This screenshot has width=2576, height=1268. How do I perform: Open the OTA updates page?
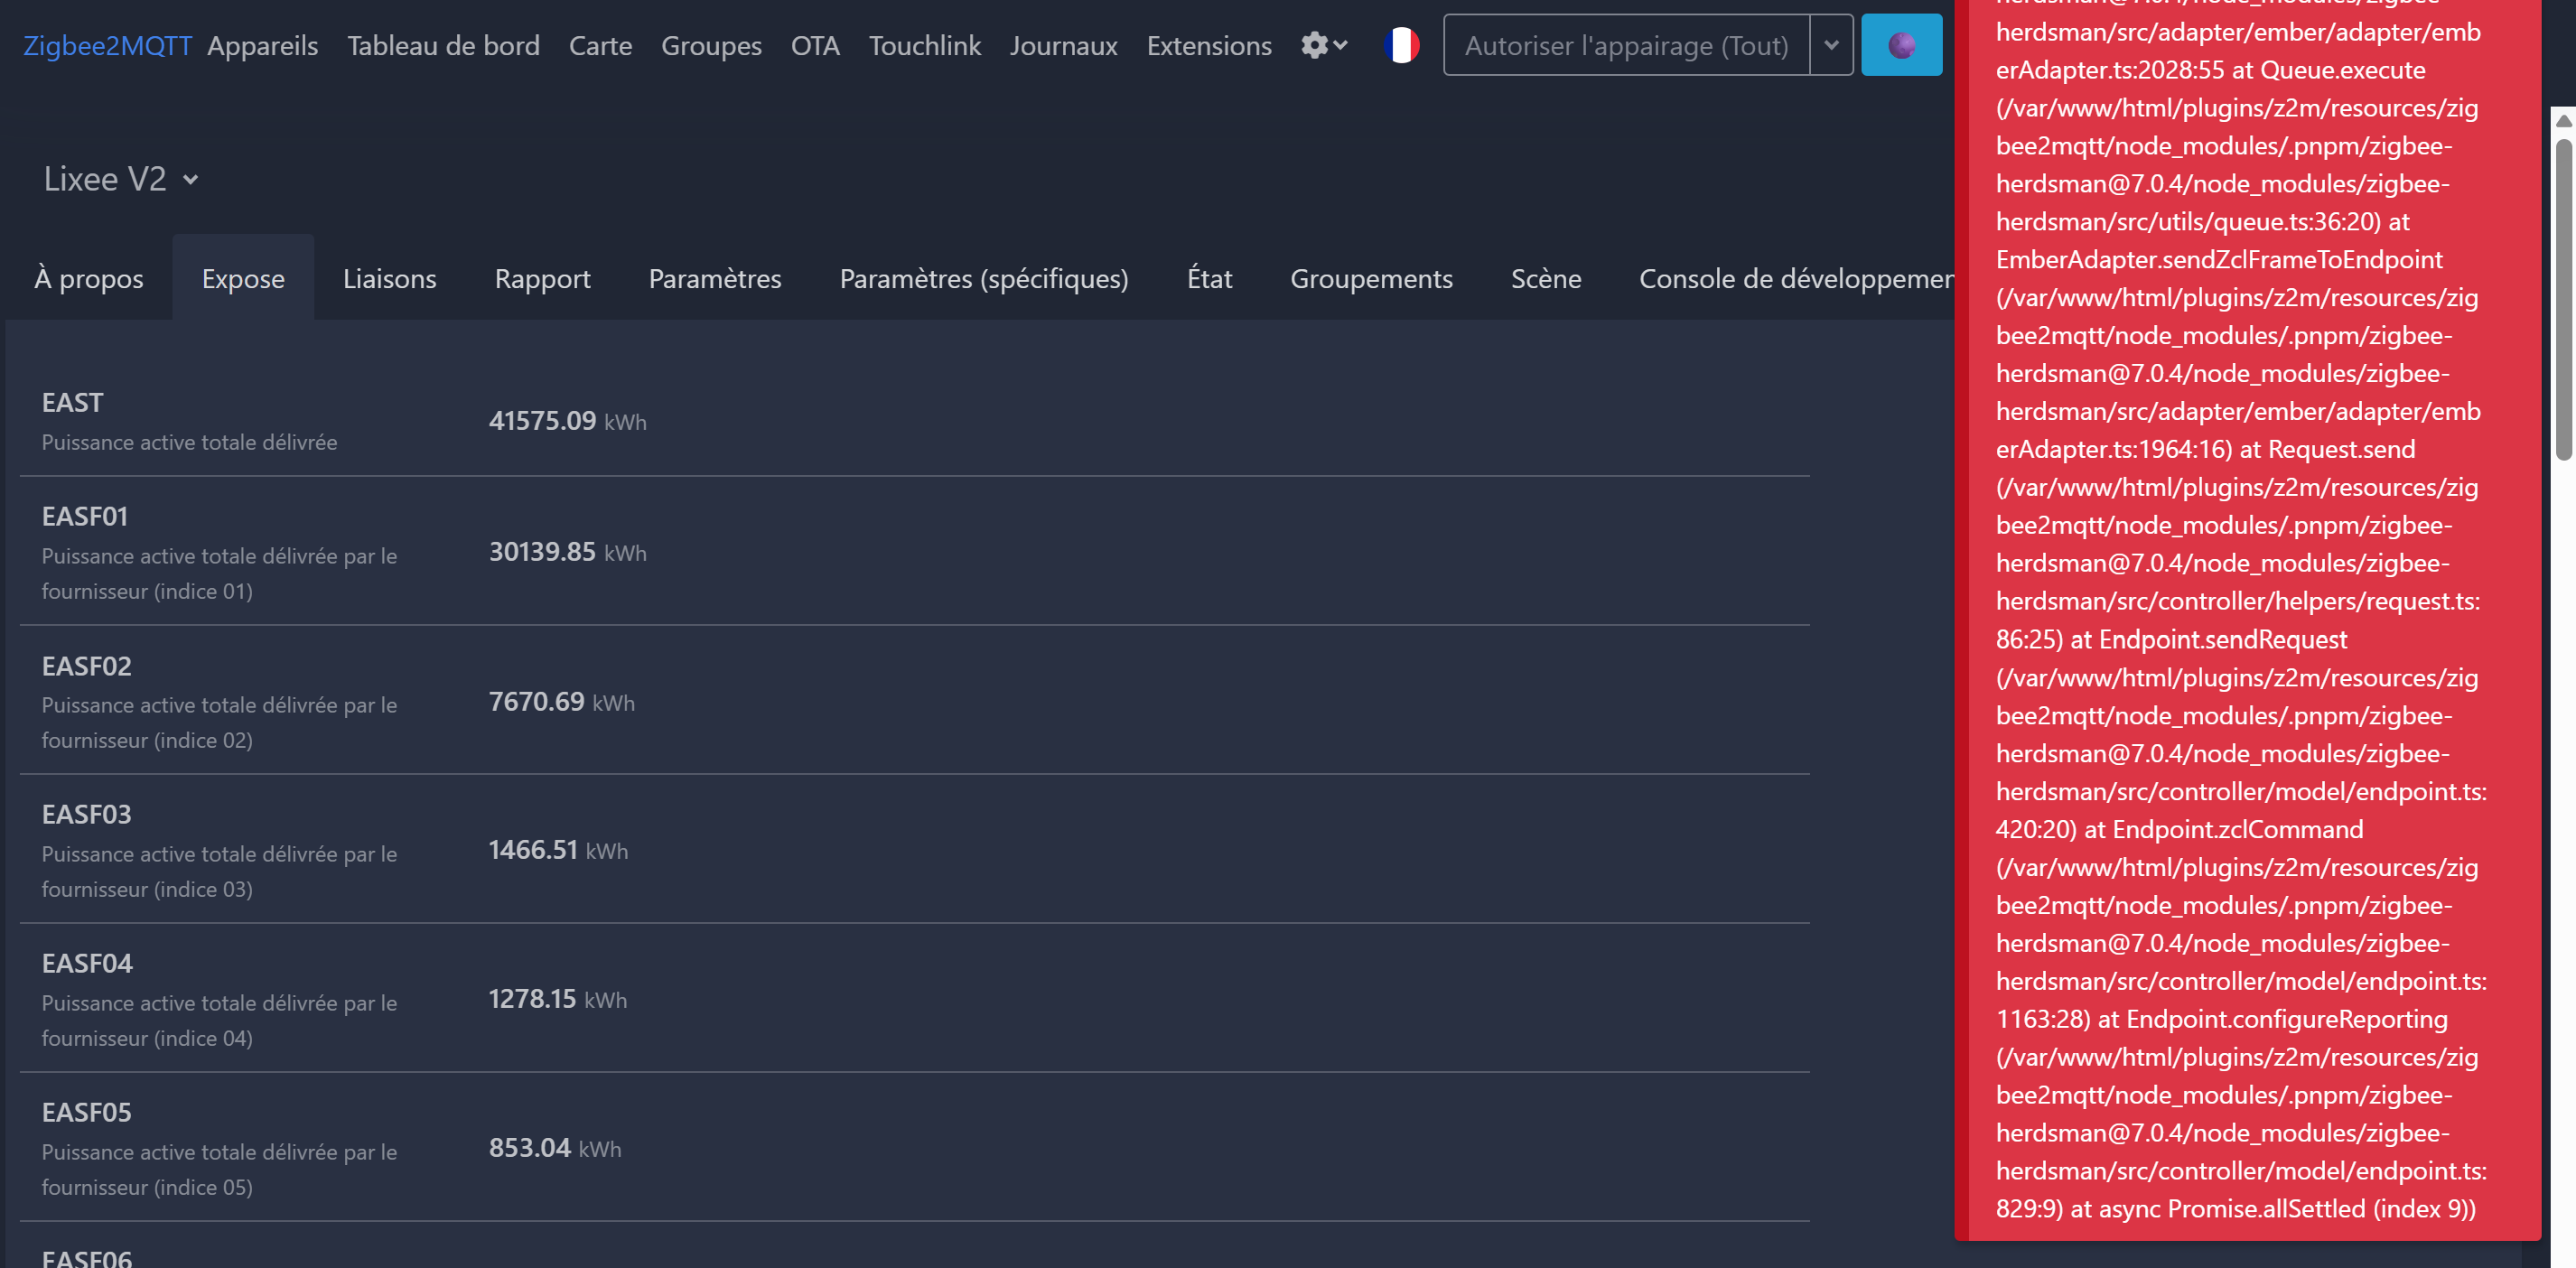pos(814,45)
